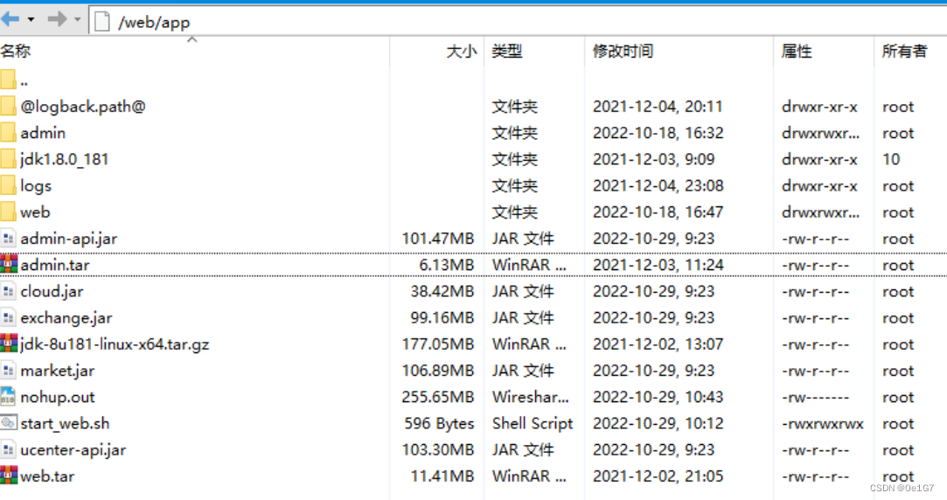Select the 'web.tar' file name
This screenshot has width=947, height=500.
pos(48,476)
